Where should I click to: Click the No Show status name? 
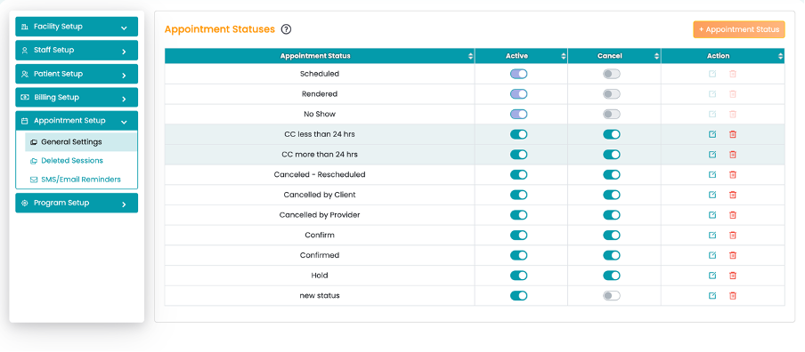click(320, 115)
